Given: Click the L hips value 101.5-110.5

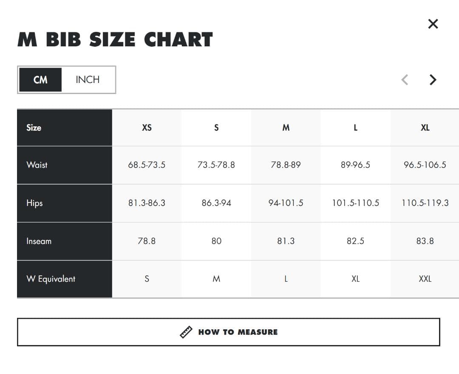Looking at the screenshot, I should 355,203.
